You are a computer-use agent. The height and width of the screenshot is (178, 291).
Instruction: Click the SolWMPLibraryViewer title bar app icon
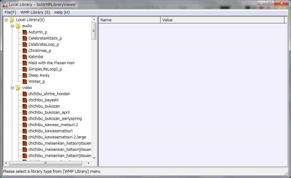tap(5, 5)
